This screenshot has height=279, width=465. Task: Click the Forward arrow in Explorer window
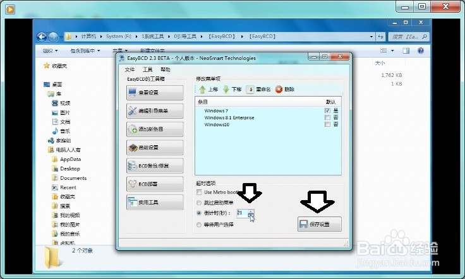click(53, 37)
